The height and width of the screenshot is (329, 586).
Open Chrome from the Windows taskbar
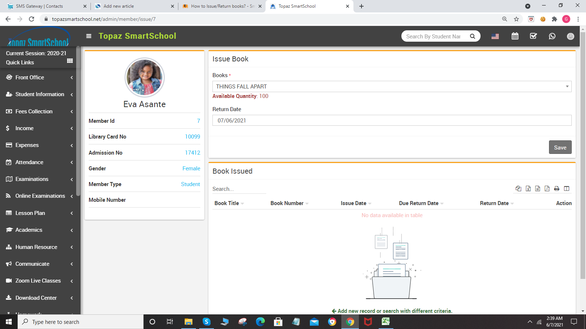pos(350,322)
